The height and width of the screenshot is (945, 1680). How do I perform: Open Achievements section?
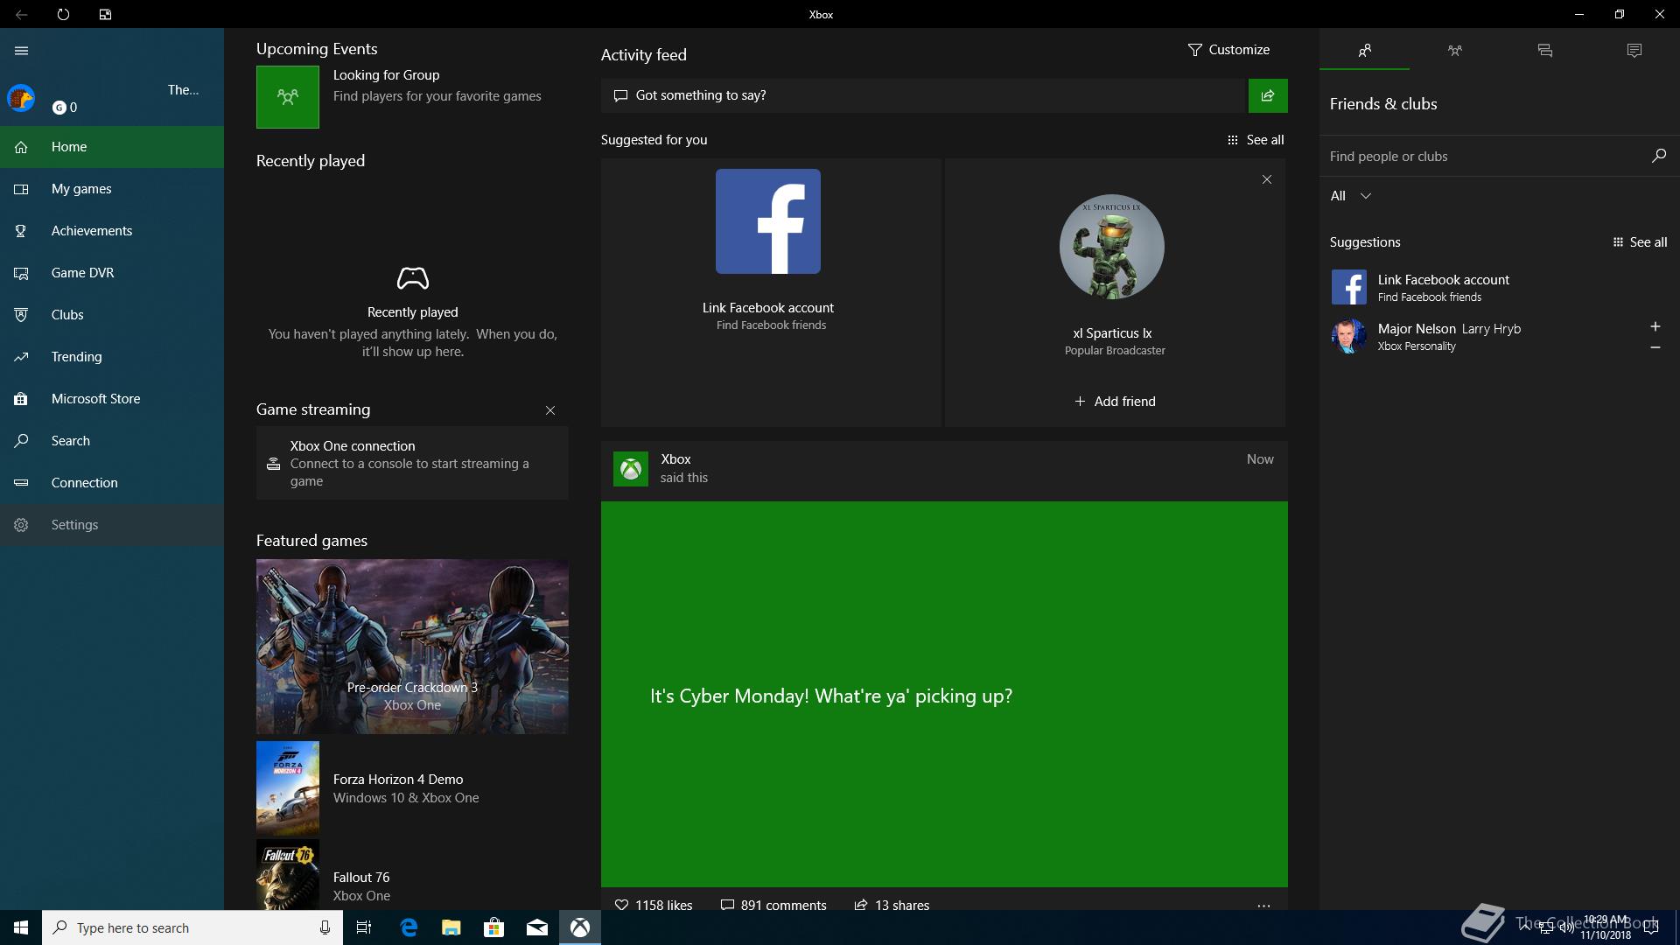112,231
